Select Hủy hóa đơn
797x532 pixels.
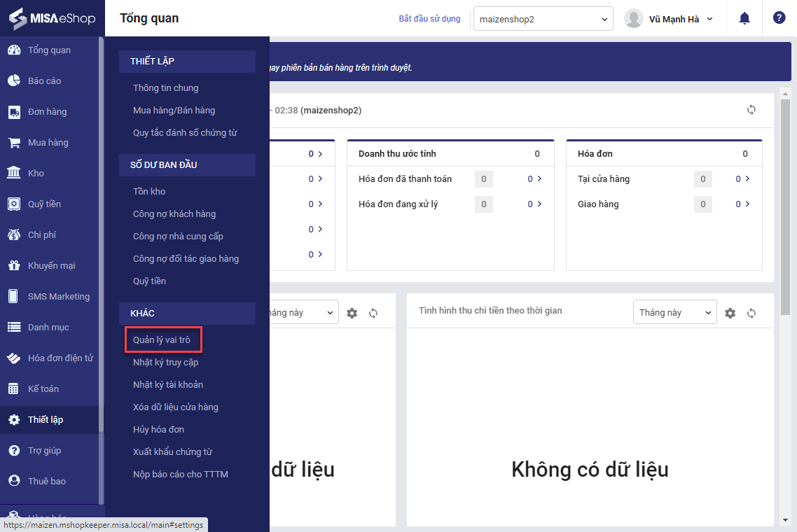pyautogui.click(x=158, y=429)
